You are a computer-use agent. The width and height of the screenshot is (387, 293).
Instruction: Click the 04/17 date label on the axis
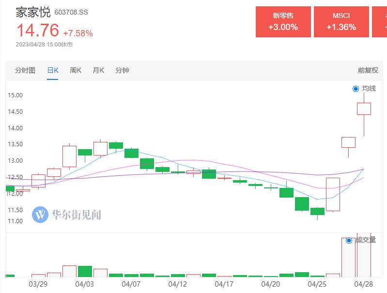pyautogui.click(x=224, y=284)
